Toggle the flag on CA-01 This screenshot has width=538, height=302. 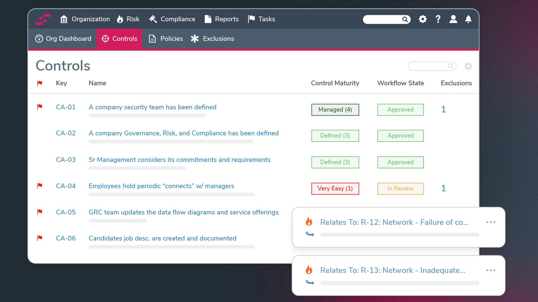(40, 107)
